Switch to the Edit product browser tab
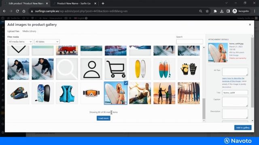The image size is (259, 145). (x=26, y=4)
